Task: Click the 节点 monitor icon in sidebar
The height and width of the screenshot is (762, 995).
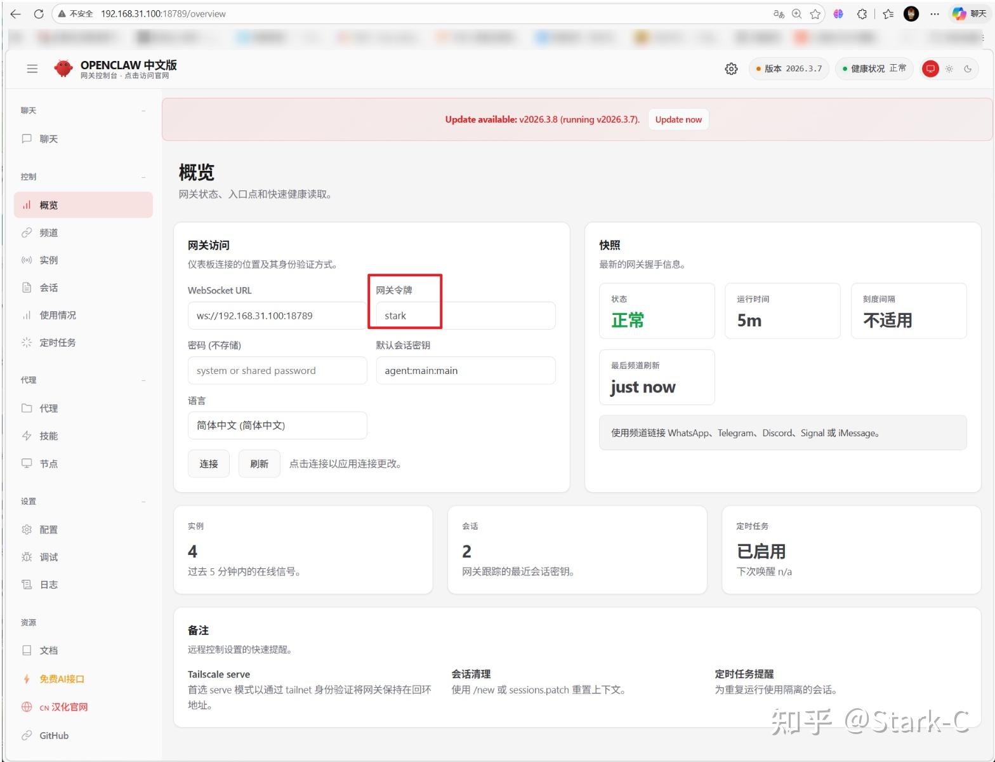Action: (x=27, y=464)
